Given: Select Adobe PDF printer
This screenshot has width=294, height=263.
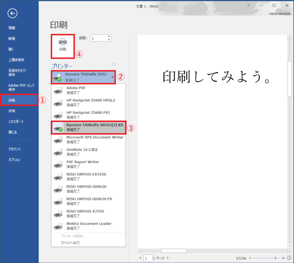Looking at the screenshot, I should (x=89, y=90).
